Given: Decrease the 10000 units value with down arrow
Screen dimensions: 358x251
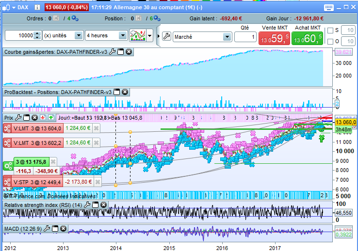Looking at the screenshot, I should (x=37, y=38).
